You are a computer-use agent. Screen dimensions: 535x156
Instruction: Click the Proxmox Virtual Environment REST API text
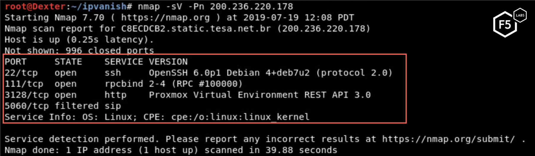pos(260,95)
